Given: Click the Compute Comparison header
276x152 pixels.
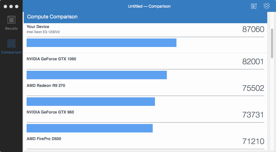Looking at the screenshot, I should (52, 17).
